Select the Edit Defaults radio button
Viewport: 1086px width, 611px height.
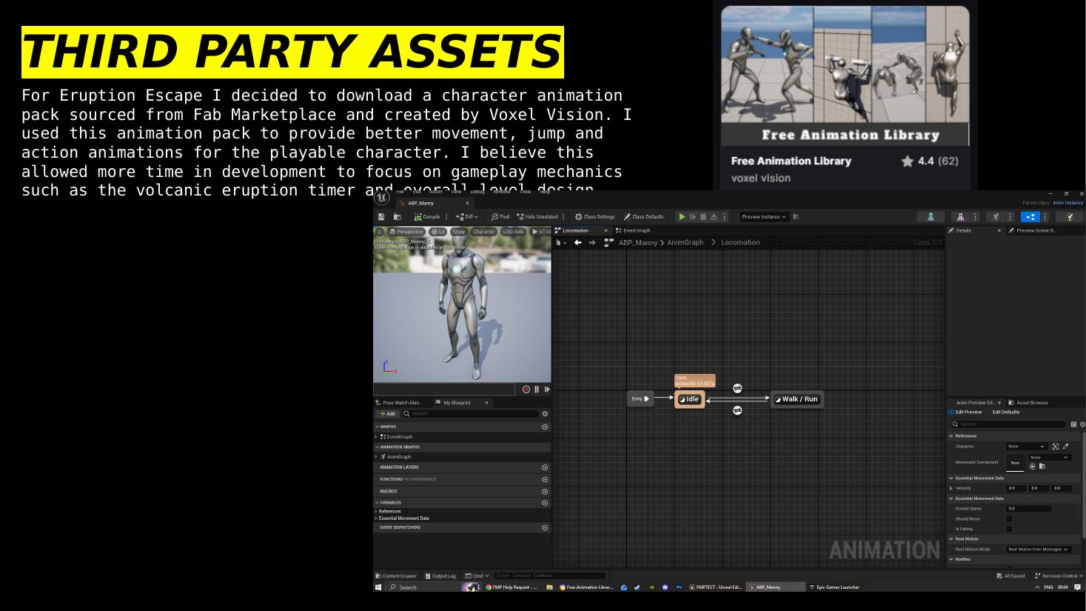1002,412
